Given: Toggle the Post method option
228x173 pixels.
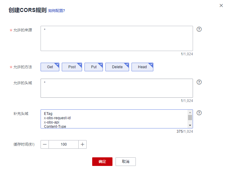Looking at the screenshot, I should (x=72, y=67).
